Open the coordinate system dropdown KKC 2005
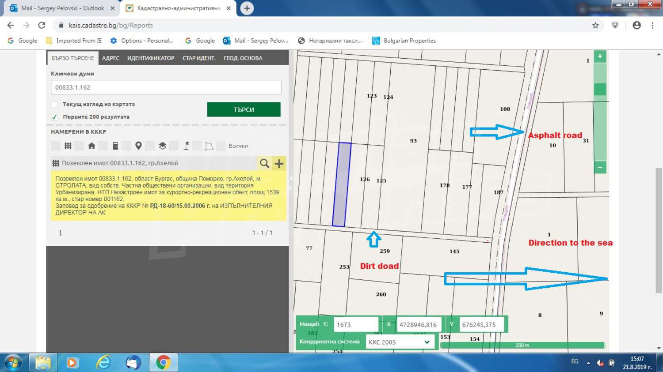The width and height of the screenshot is (663, 372). click(400, 342)
